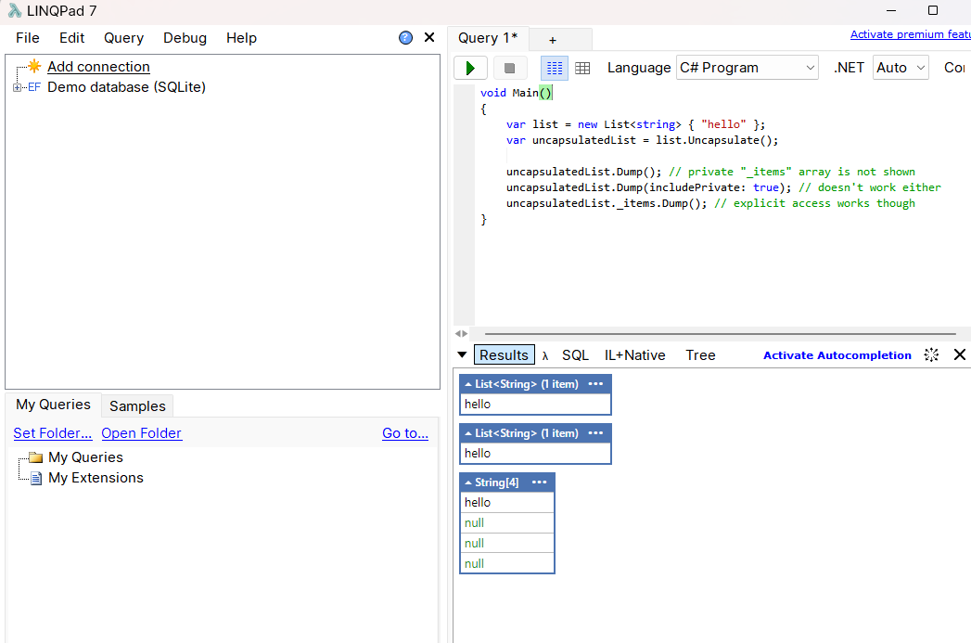
Task: Minimize the LINQPad window
Action: tap(891, 10)
